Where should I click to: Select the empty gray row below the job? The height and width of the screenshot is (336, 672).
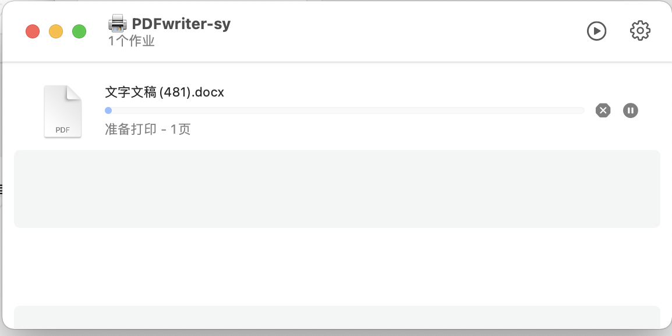[x=337, y=189]
